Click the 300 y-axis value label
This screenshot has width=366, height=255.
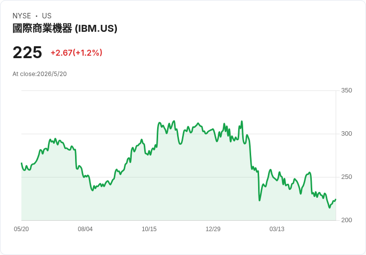pyautogui.click(x=347, y=134)
